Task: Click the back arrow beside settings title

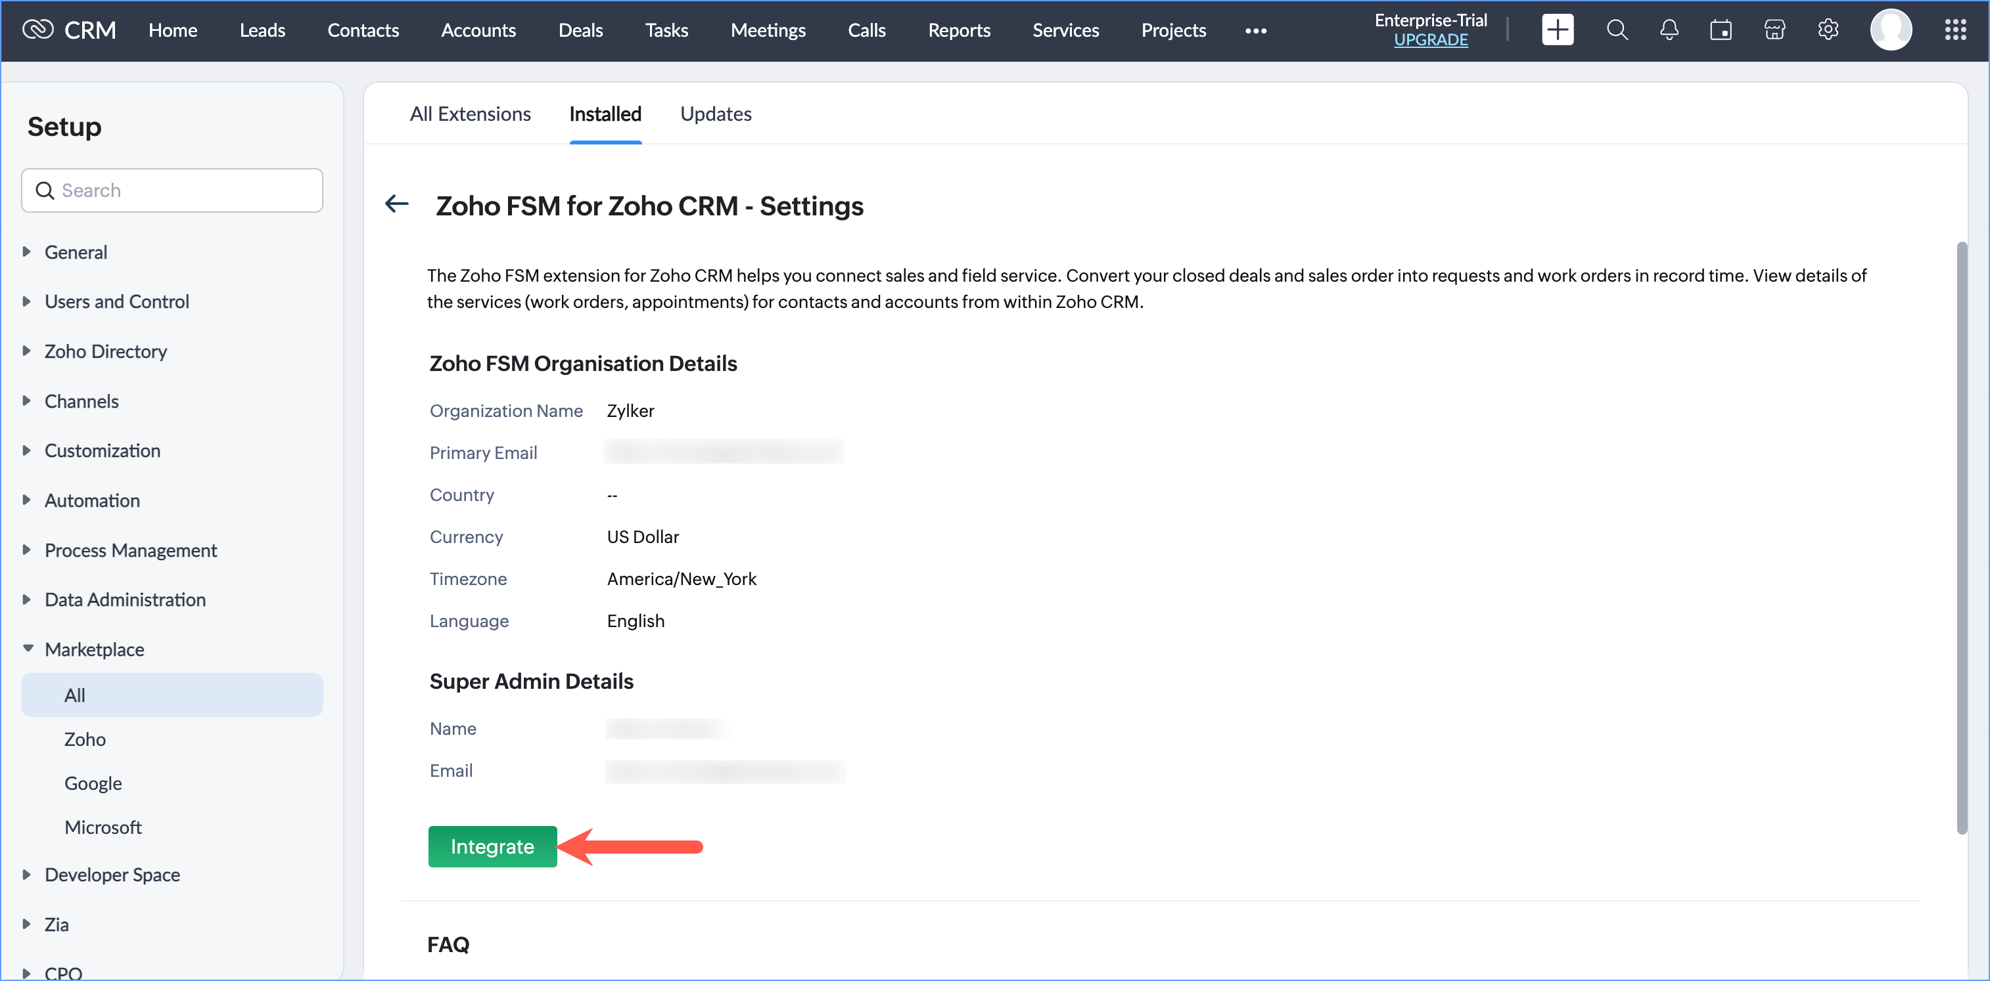Action: 396,204
